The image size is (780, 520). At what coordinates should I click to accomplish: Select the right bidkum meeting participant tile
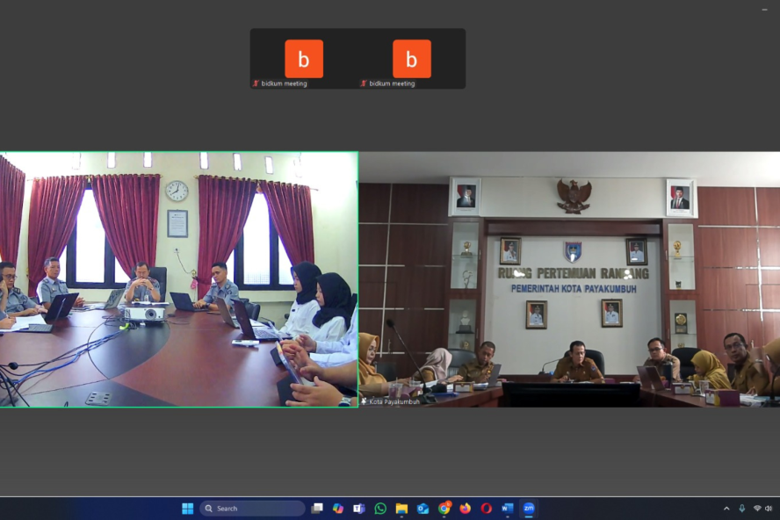click(411, 59)
